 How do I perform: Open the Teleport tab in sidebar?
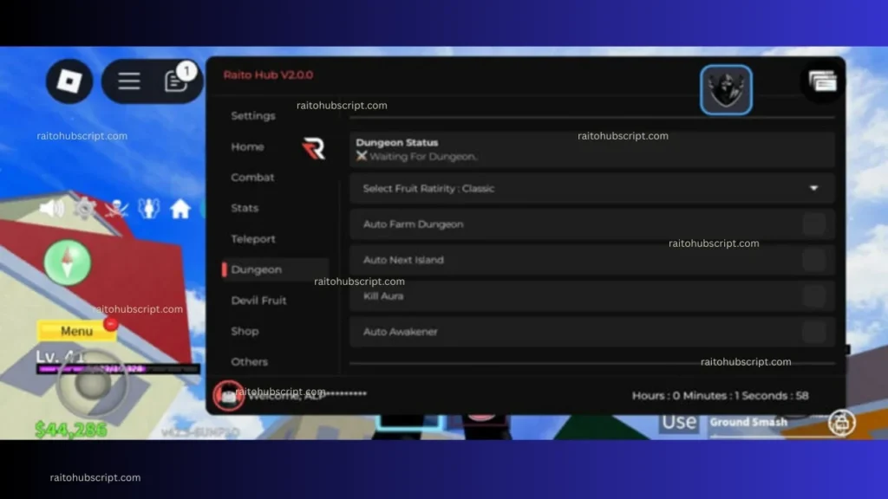[252, 239]
